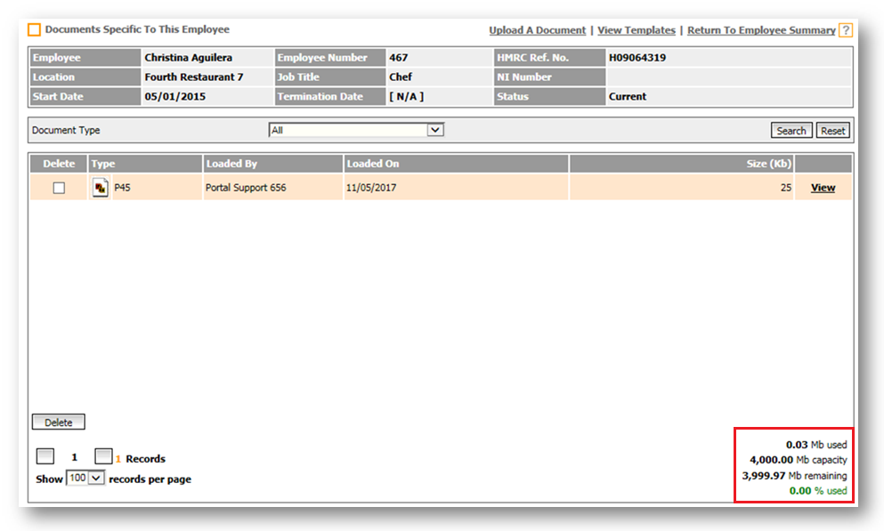
Task: Click the location Fourth Restaurant 7
Action: point(194,77)
